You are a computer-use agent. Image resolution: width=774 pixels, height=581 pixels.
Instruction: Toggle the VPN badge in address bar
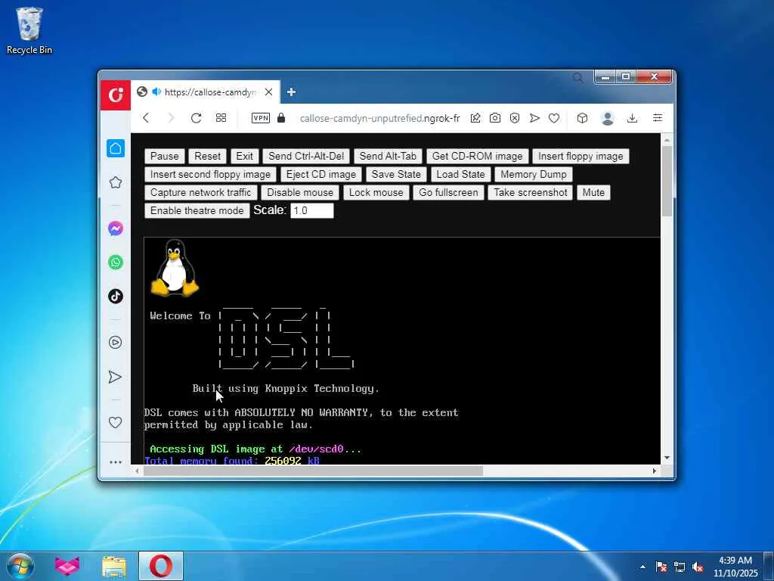[261, 118]
